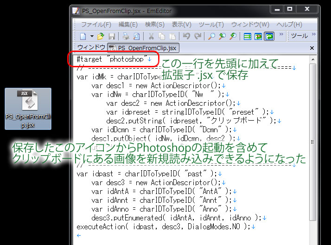Click the Cut scissors icon
Screen dimensions: 331x245
pos(151,36)
